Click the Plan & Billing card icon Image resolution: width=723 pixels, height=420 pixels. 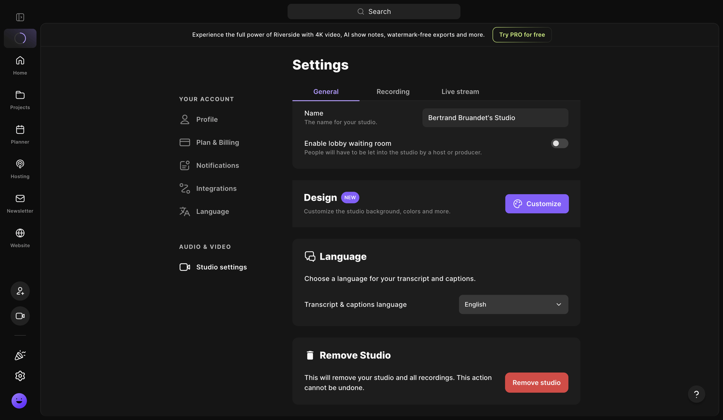pos(185,142)
